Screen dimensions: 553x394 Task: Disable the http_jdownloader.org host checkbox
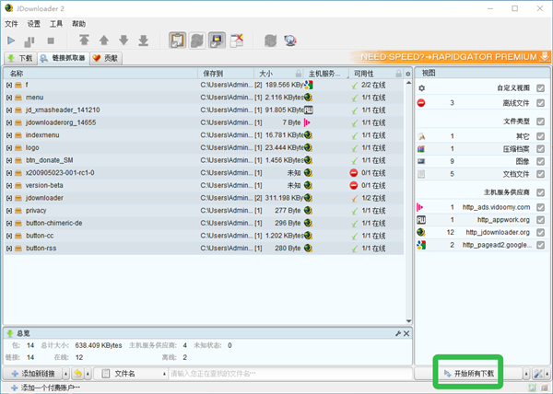(540, 232)
